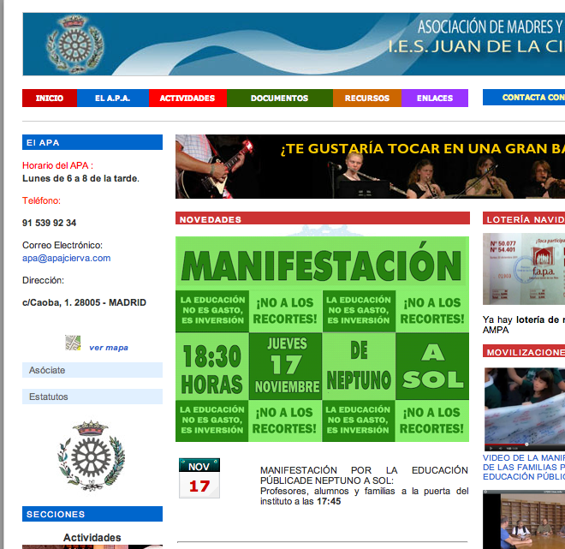Click the apa@apajcierva.com email link
Screen dimensions: 565x549
[66, 258]
